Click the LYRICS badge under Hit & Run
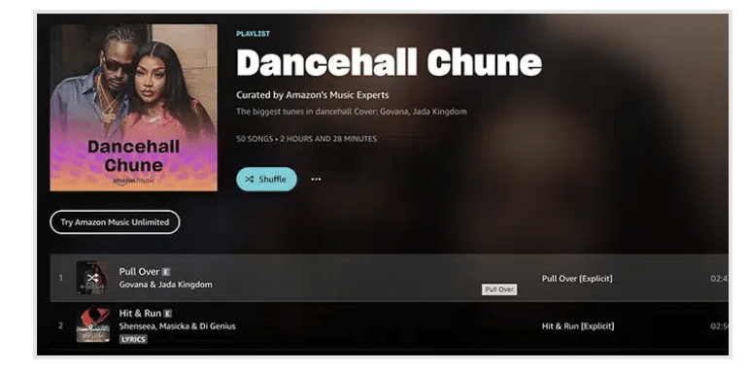Viewport: 750px width, 371px height. [133, 339]
